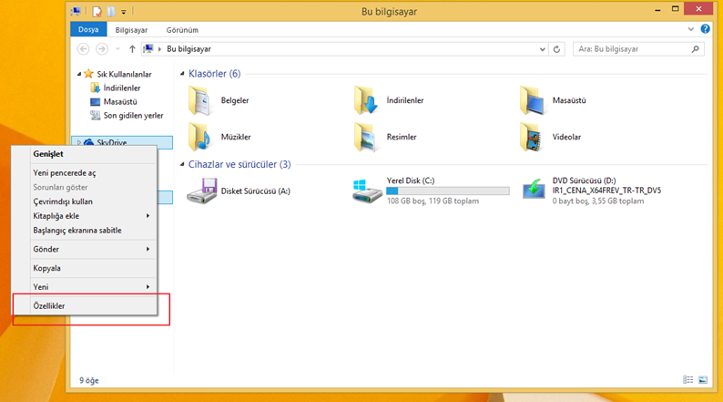The image size is (723, 402).
Task: Select the Resimler folder icon
Action: pos(366,137)
